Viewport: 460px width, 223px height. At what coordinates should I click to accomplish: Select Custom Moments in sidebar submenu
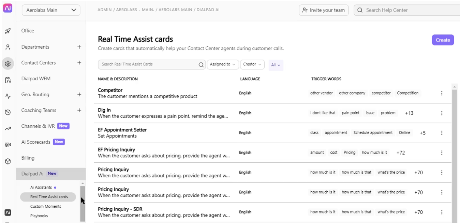[x=46, y=206]
